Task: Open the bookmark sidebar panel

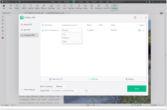Action: (3, 17)
